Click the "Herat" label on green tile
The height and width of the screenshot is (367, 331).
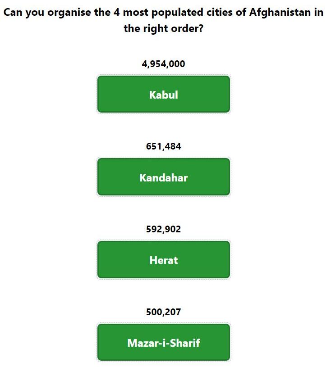(x=164, y=260)
